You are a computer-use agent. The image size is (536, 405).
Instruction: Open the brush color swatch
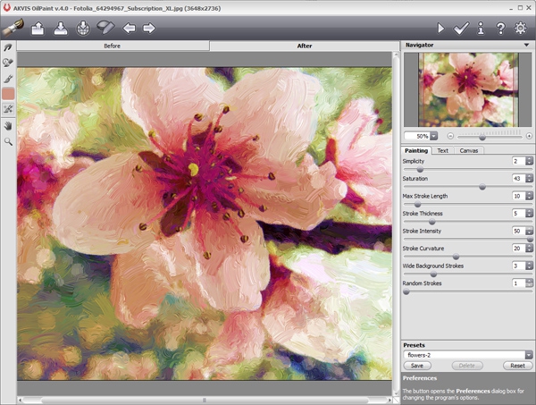click(x=8, y=94)
